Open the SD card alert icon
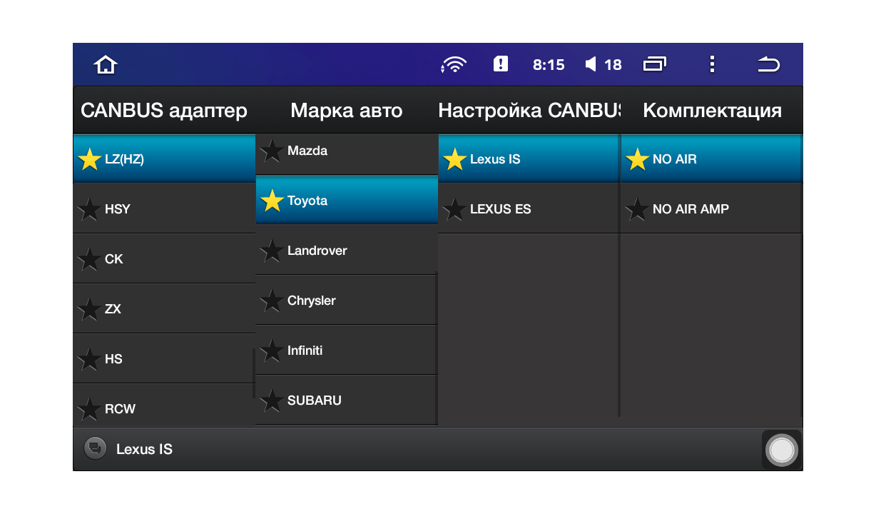This screenshot has width=876, height=514. (501, 64)
